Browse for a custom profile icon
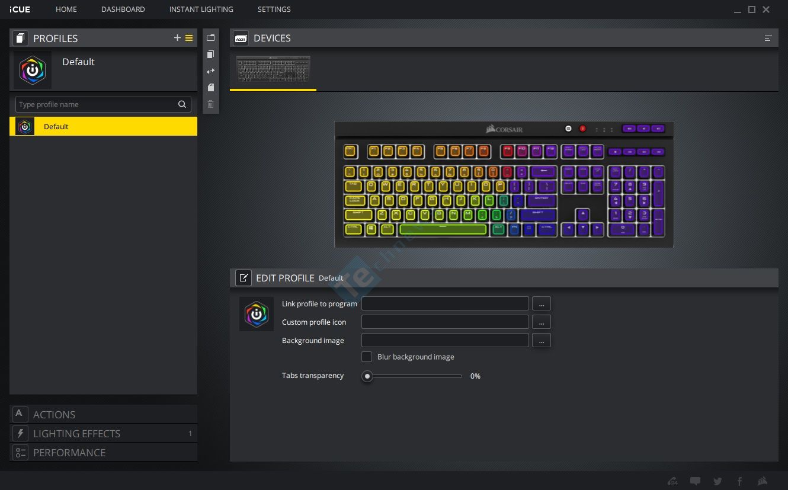 (542, 322)
